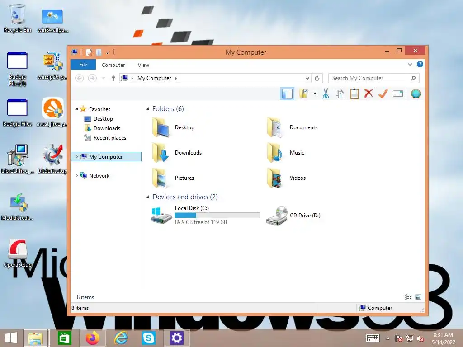Click the blue Help question mark icon
Image resolution: width=463 pixels, height=347 pixels.
pos(420,64)
